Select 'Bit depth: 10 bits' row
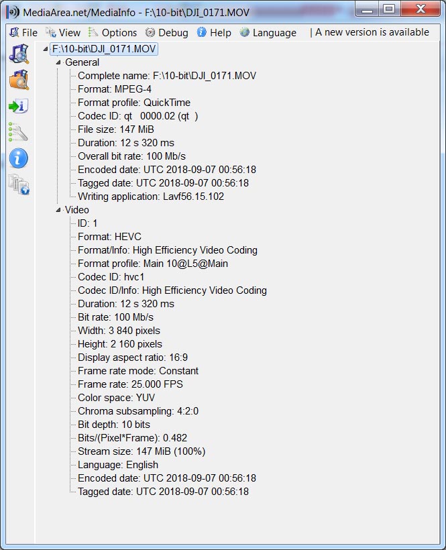 tap(114, 425)
